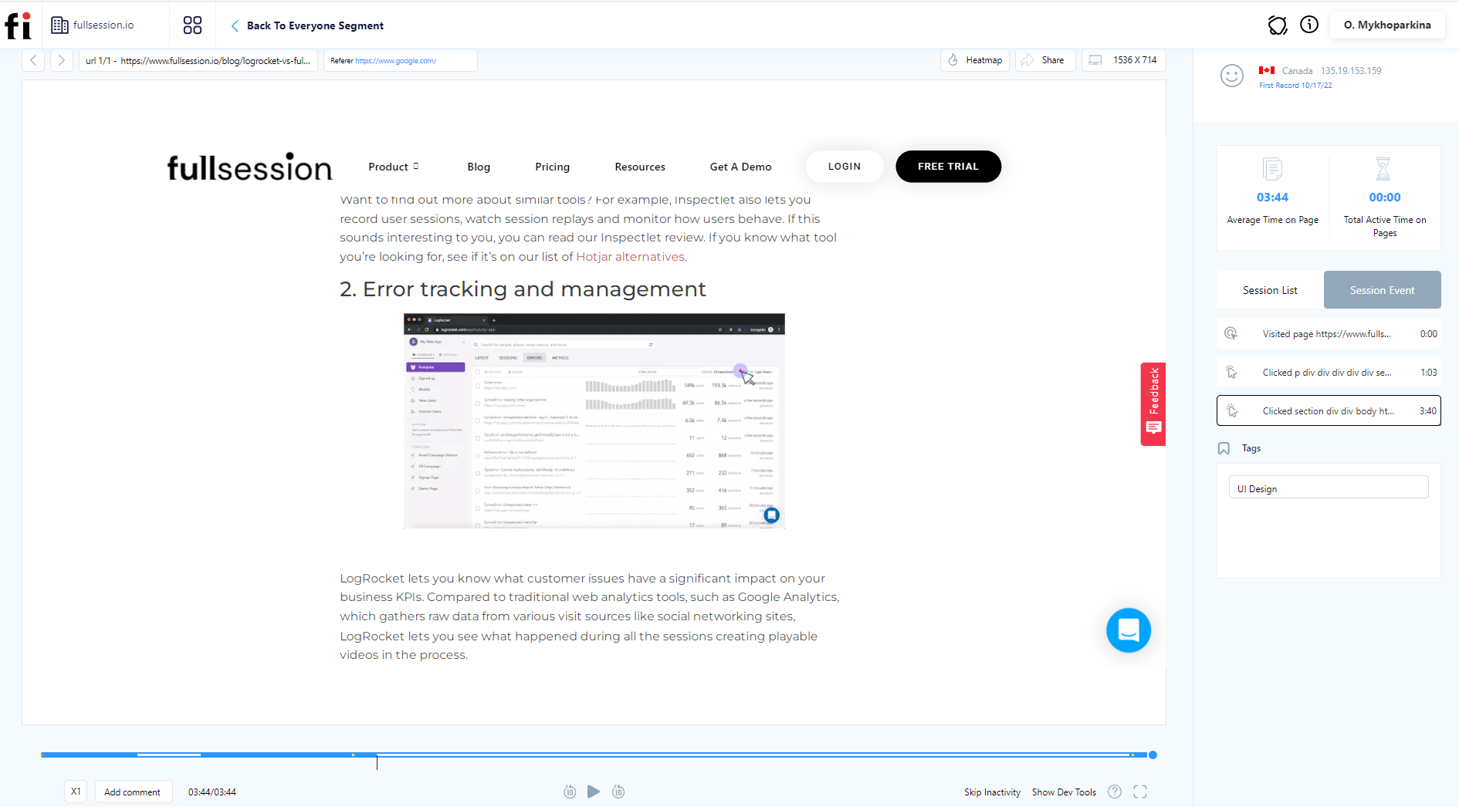Click the Share button
This screenshot has height=807, width=1459.
pyautogui.click(x=1045, y=60)
